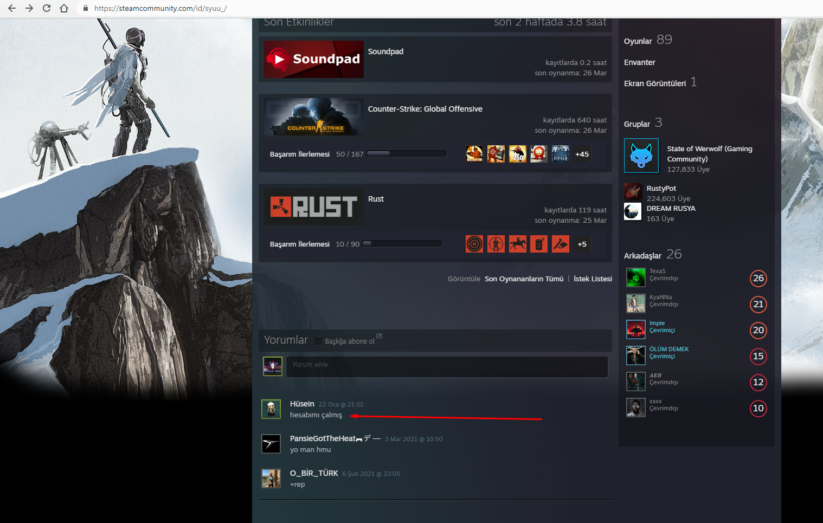This screenshot has height=523, width=823.
Task: Open second Rust achievement icon
Action: coord(496,244)
